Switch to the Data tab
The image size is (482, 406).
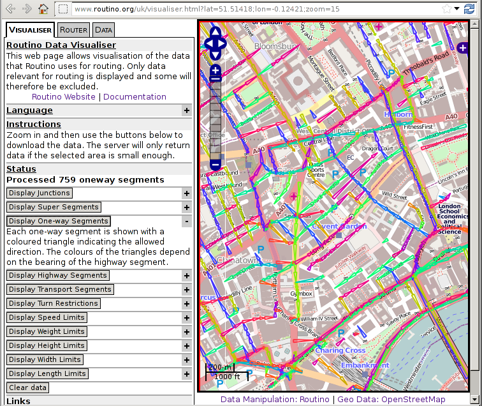(x=103, y=30)
